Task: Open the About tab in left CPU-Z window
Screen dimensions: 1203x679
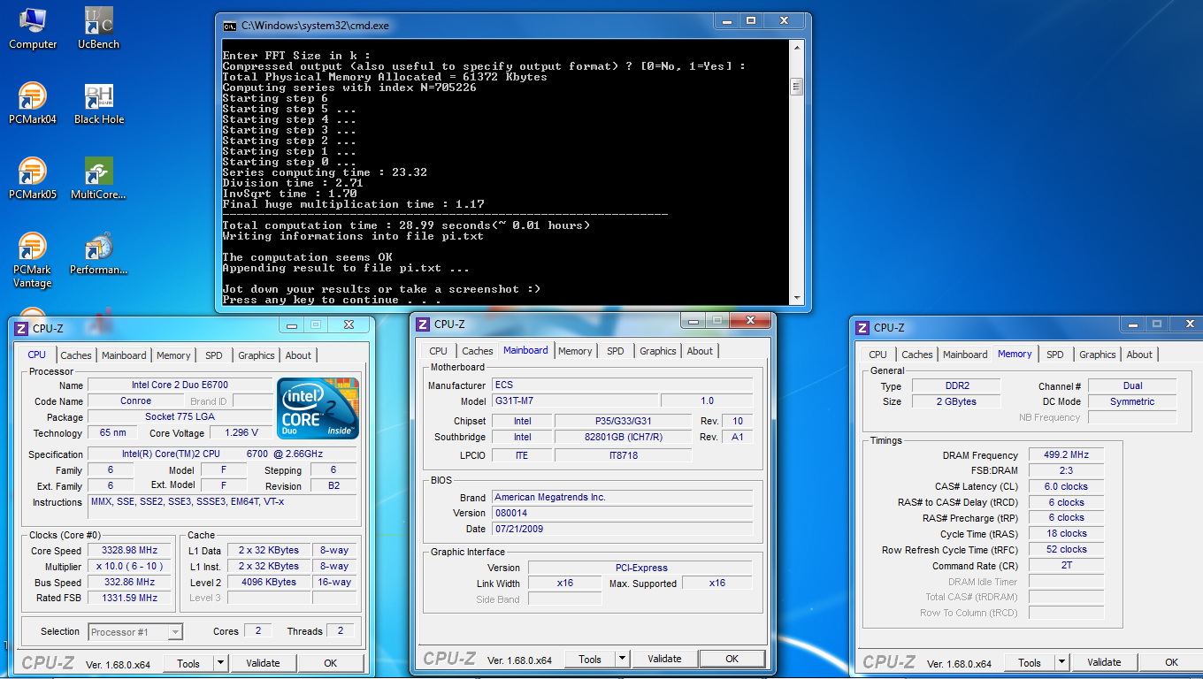Action: [298, 355]
